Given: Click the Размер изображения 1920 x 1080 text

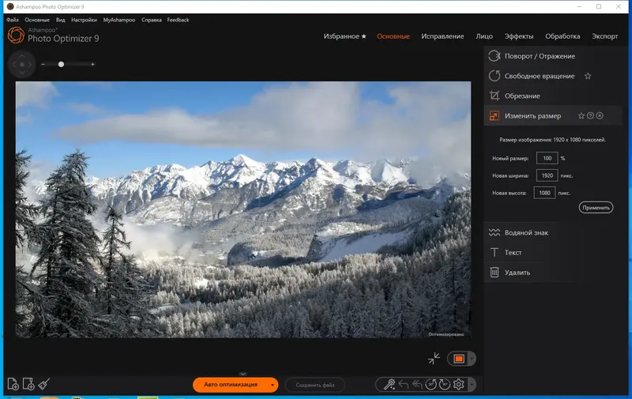Looking at the screenshot, I should pos(552,140).
